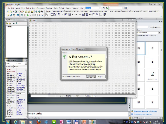
Task: Click the Caption value field Form1
Action: [21, 94]
